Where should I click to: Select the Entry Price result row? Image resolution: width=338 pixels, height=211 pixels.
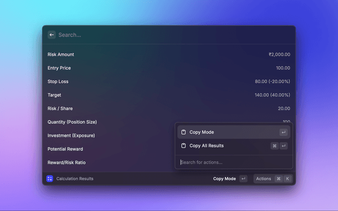[169, 68]
